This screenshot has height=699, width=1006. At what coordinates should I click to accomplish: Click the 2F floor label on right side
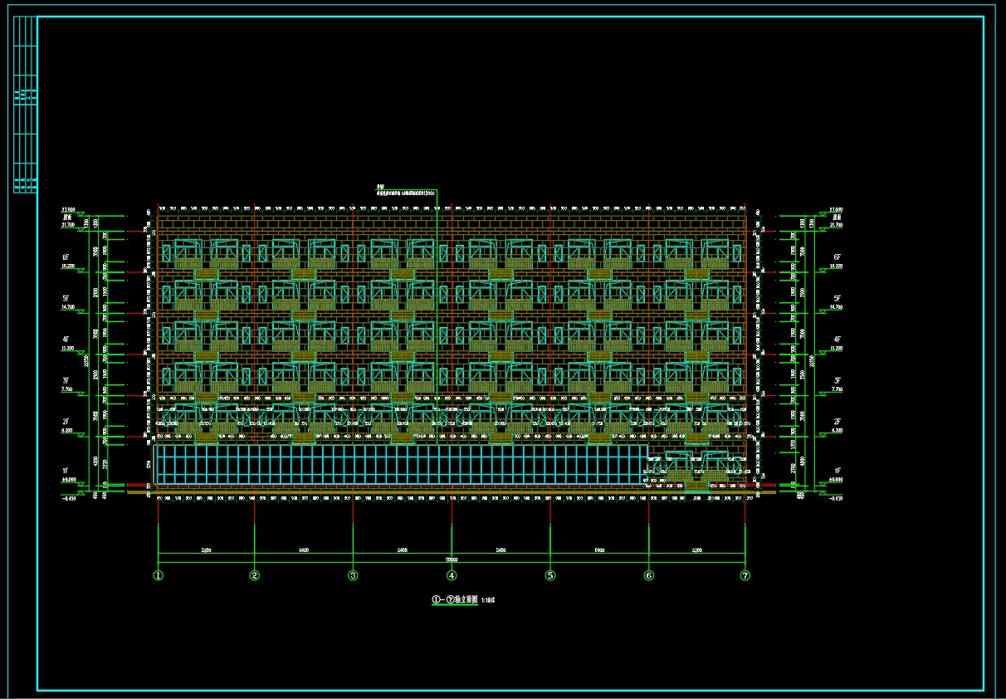tap(837, 422)
